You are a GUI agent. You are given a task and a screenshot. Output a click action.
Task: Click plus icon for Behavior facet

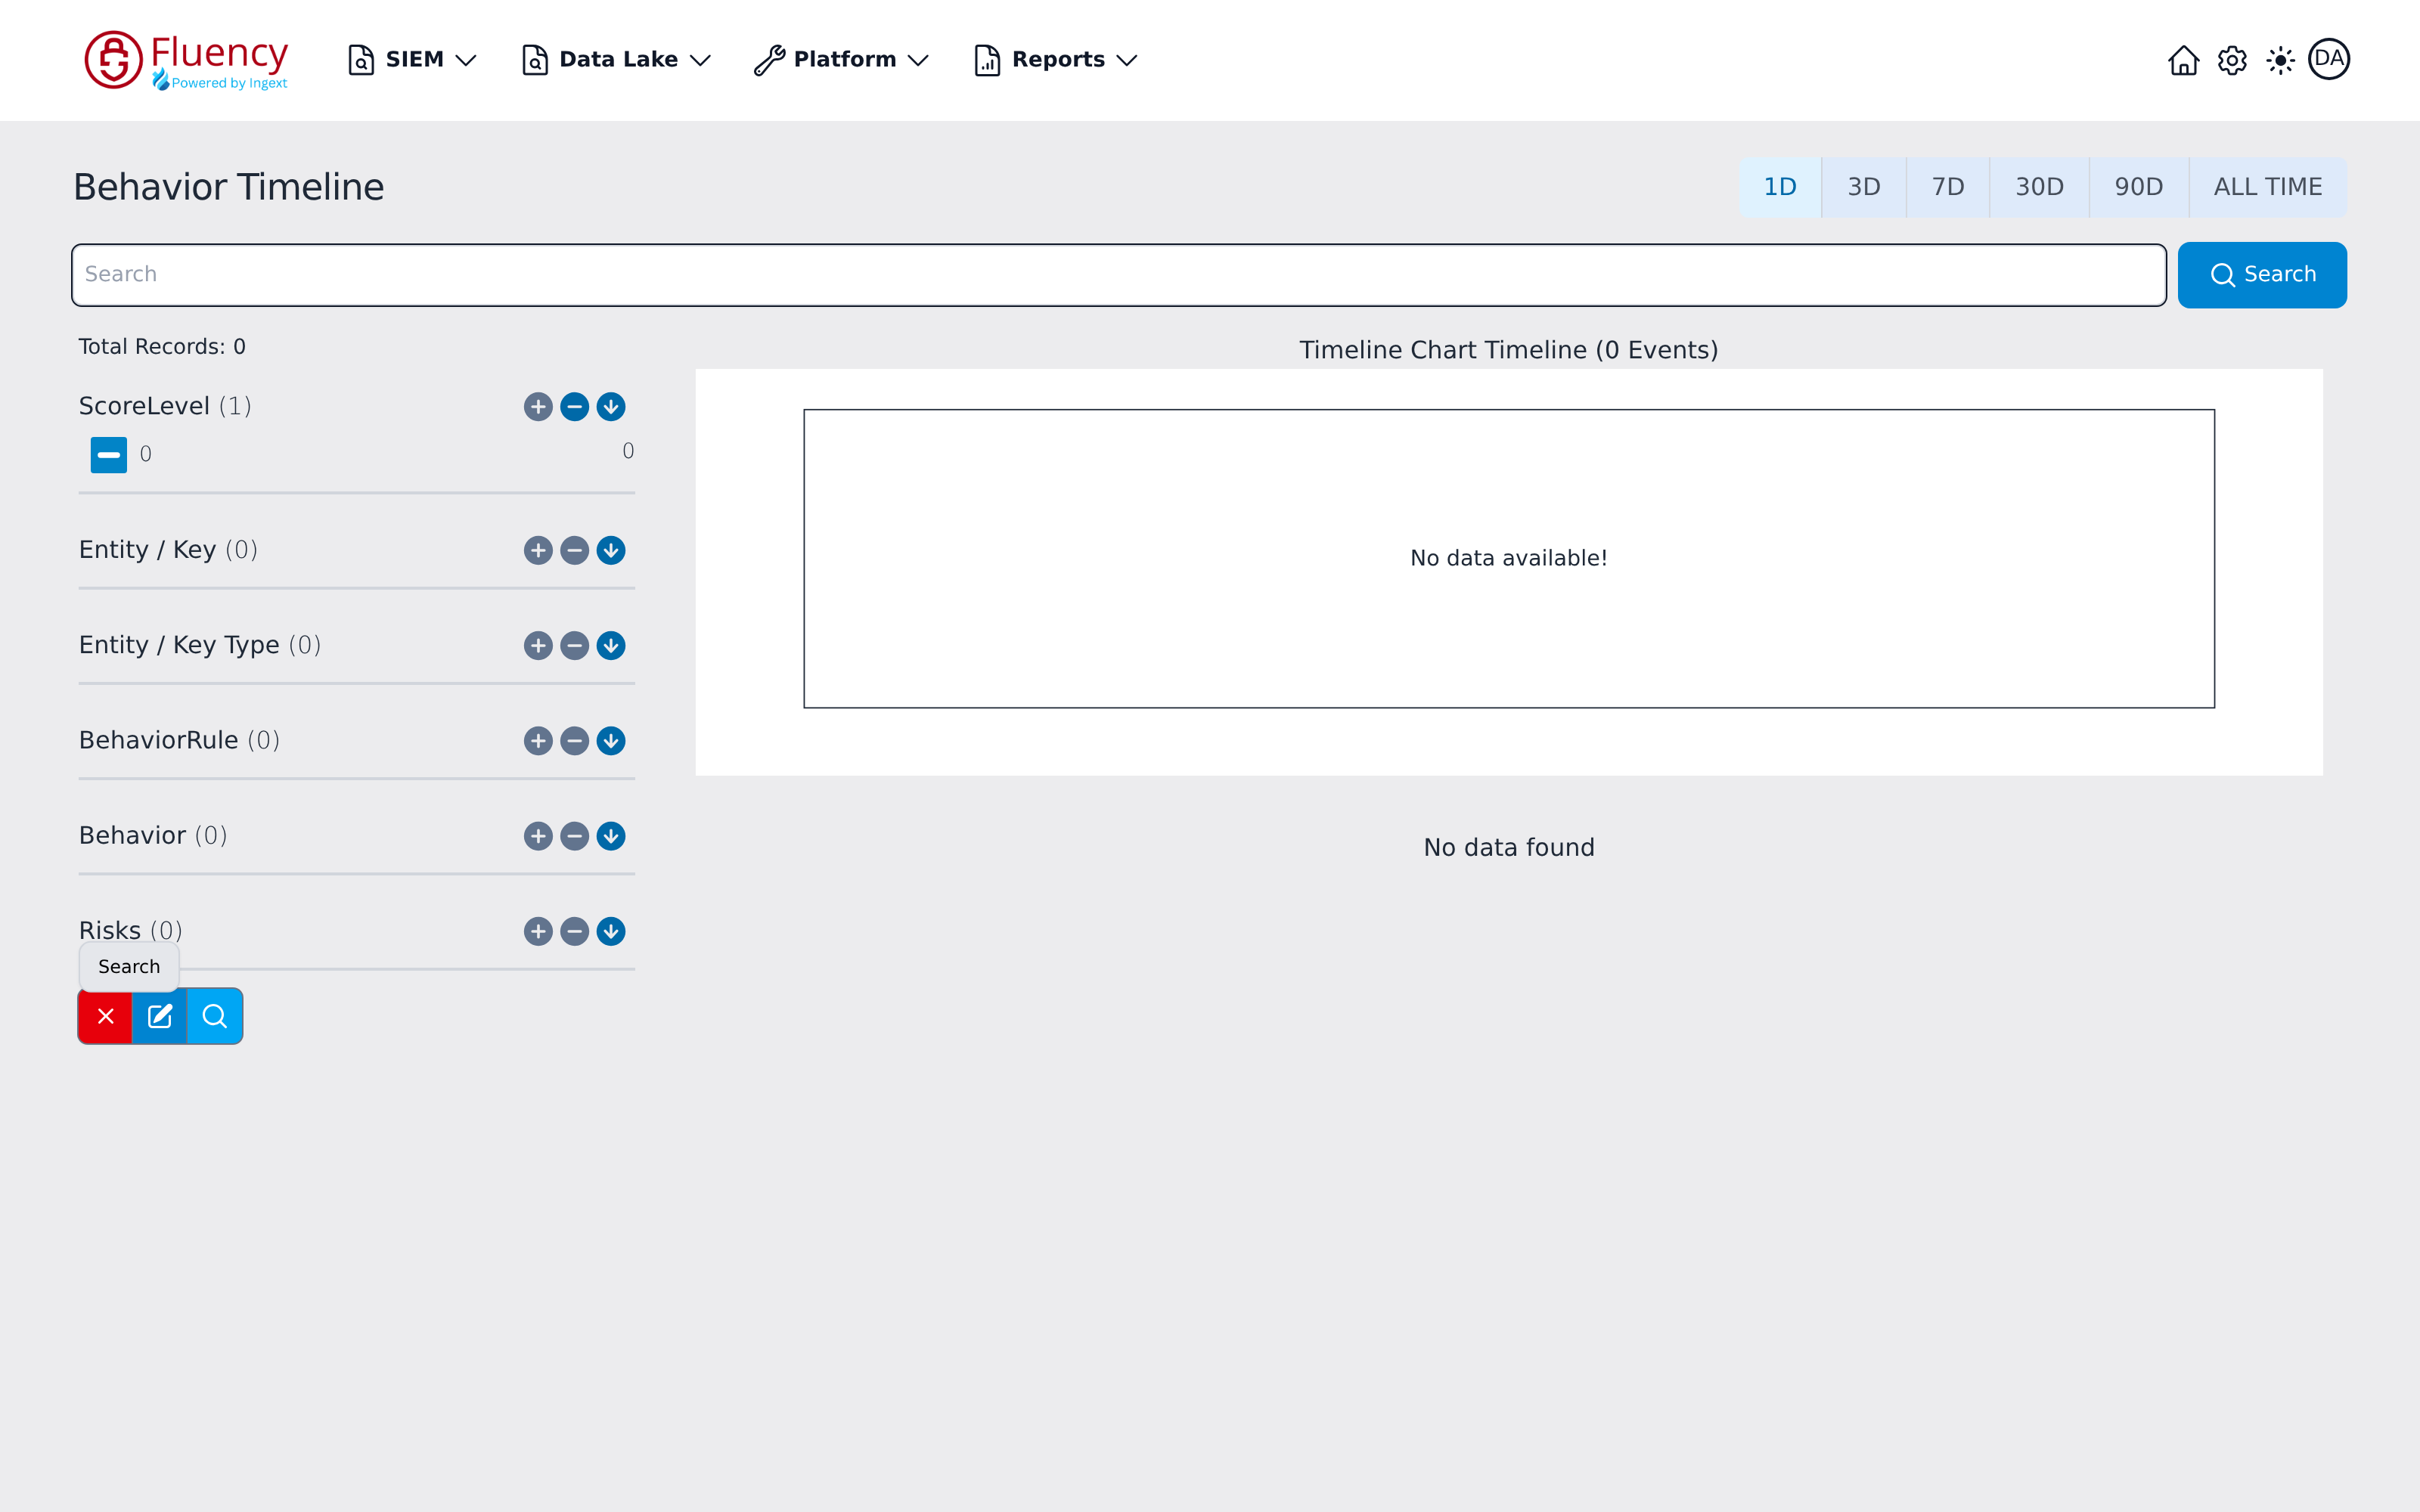pos(538,836)
